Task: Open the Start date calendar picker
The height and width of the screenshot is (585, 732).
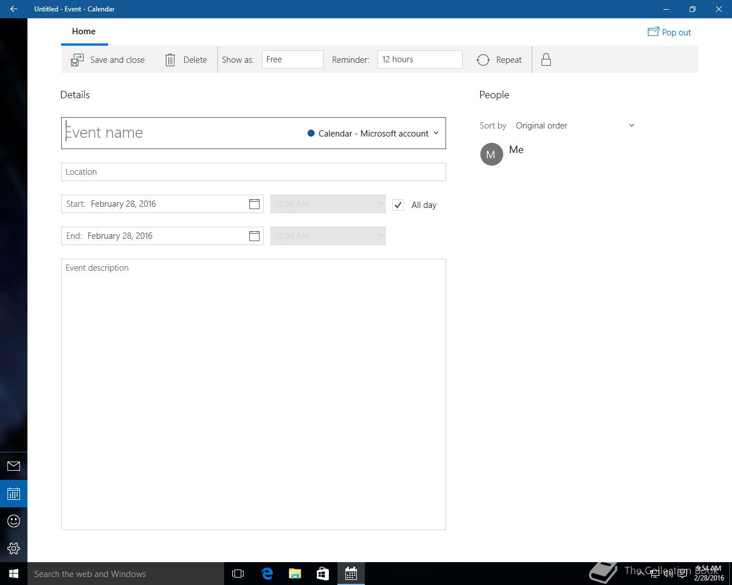Action: 254,204
